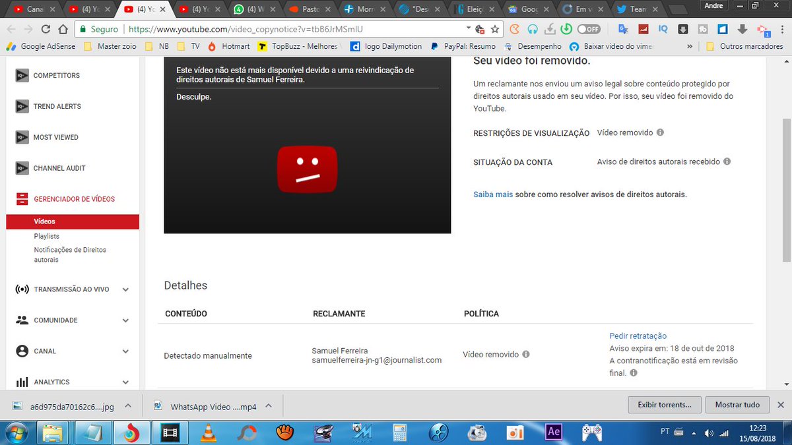The height and width of the screenshot is (445, 792).
Task: Go to browser Home page
Action: tap(63, 30)
